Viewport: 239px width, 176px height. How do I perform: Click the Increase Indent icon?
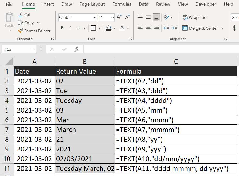(175, 28)
